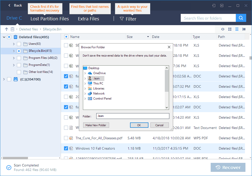Viewport: 252px width, 176px height.
Task: Check the Program Files (x86)(2) checkbox
Action: pyautogui.click(x=19, y=58)
